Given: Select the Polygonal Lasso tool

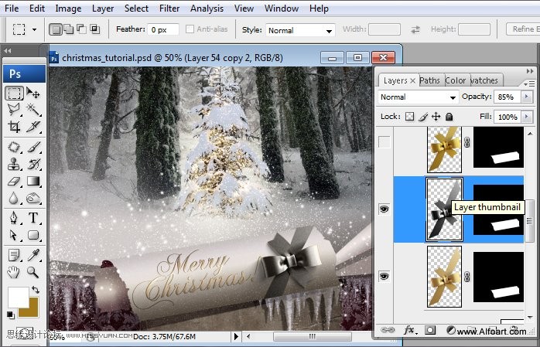Looking at the screenshot, I should [14, 110].
